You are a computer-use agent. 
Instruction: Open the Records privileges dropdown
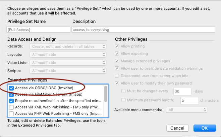coord(68,46)
